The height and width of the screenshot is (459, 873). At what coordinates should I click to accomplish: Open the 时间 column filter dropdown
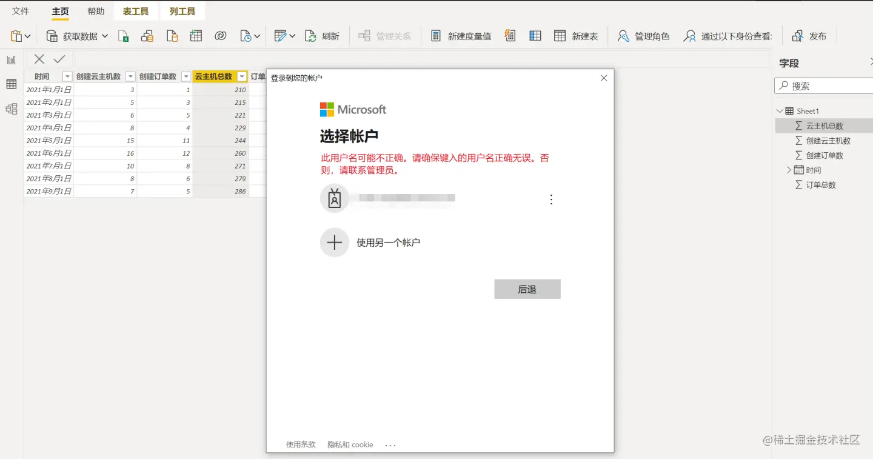(67, 76)
